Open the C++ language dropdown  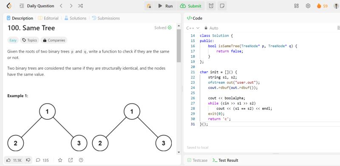193,28
